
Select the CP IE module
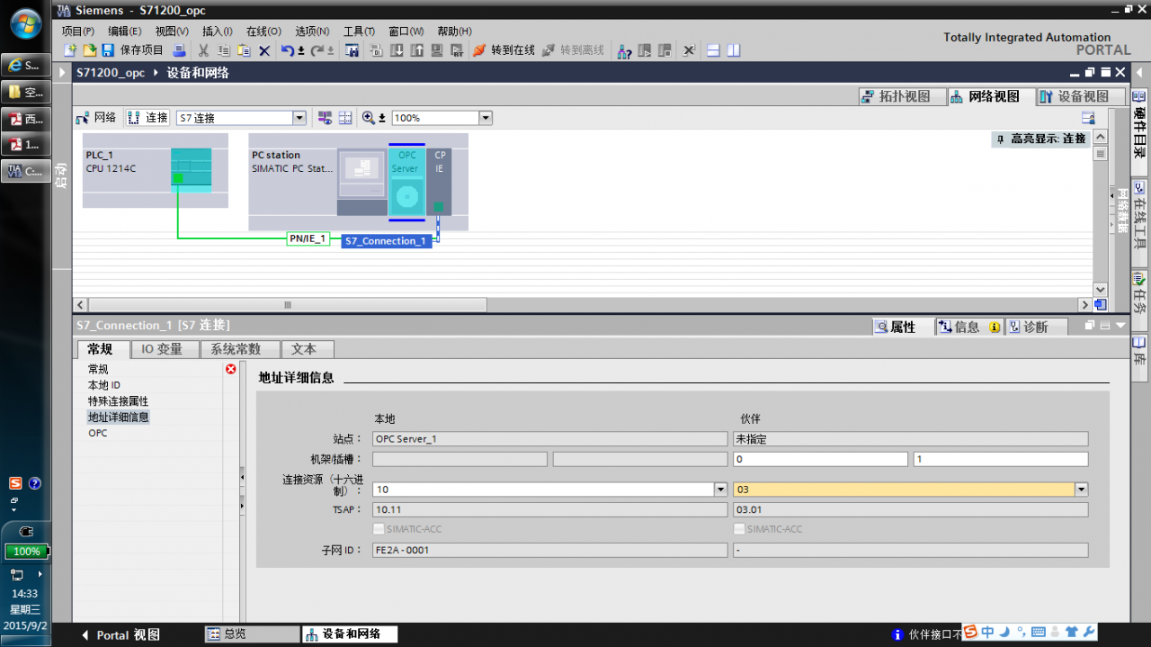439,181
